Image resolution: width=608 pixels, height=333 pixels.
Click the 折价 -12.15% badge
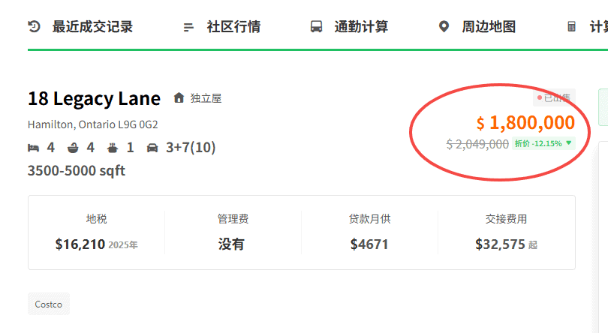coord(543,143)
